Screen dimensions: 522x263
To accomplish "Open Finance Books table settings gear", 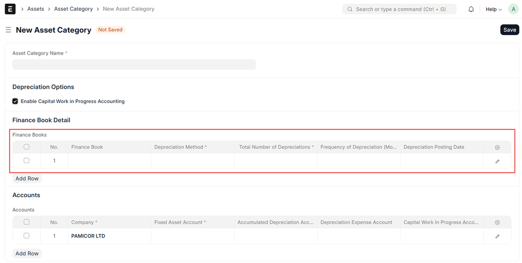I will coord(497,147).
